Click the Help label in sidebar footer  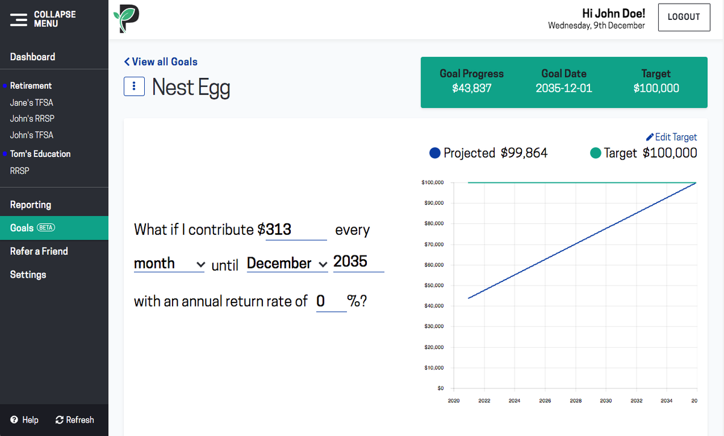tap(30, 420)
